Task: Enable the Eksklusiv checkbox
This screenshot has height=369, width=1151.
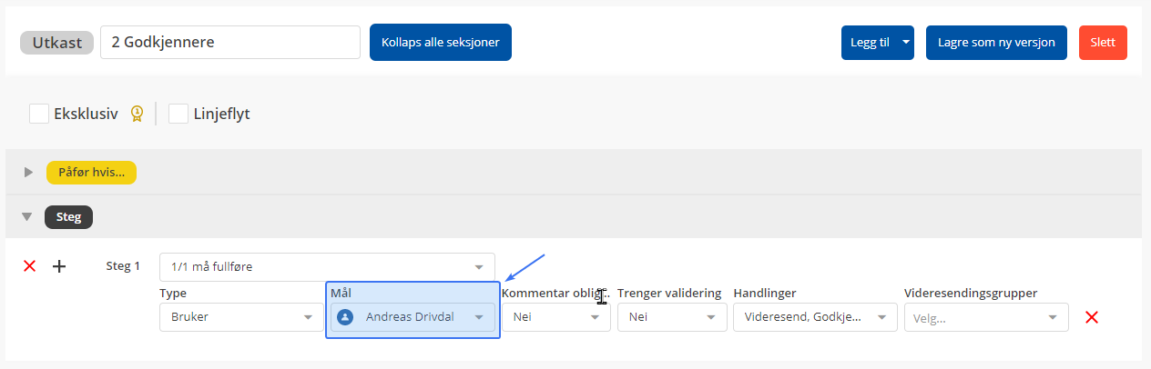Action: (x=39, y=114)
